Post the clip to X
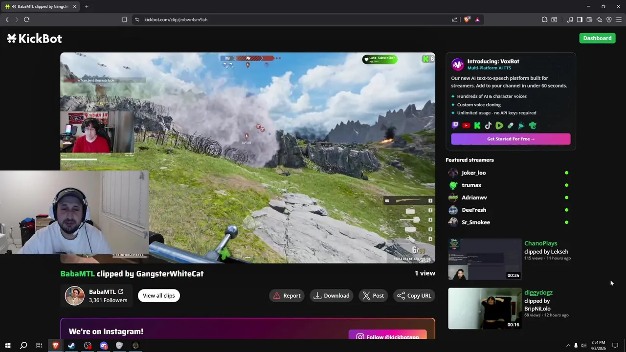626x352 pixels. [373, 296]
